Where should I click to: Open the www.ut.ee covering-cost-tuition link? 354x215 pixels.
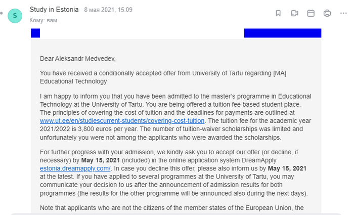(122, 121)
